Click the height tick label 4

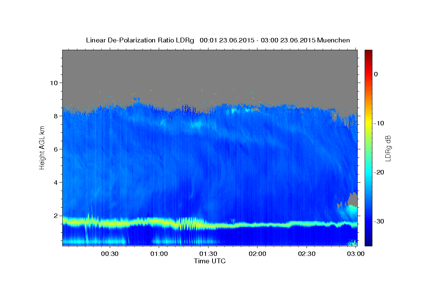pyautogui.click(x=56, y=182)
